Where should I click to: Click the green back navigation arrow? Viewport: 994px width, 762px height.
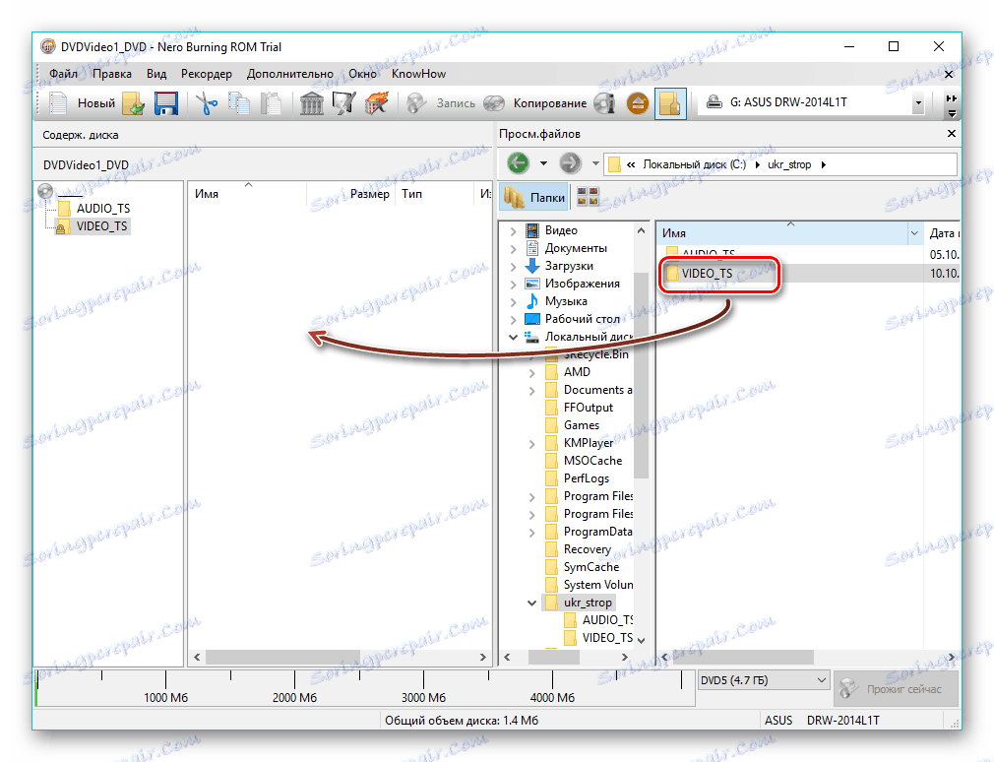[x=518, y=163]
